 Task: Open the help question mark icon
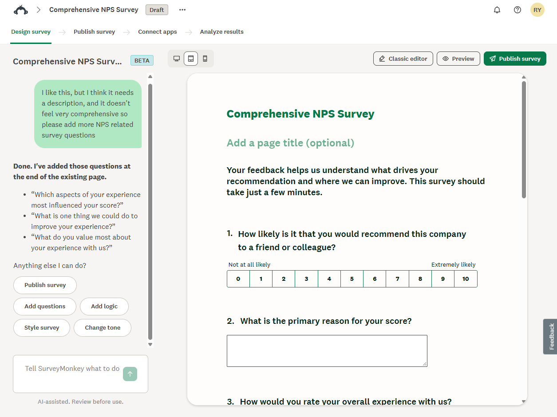517,10
